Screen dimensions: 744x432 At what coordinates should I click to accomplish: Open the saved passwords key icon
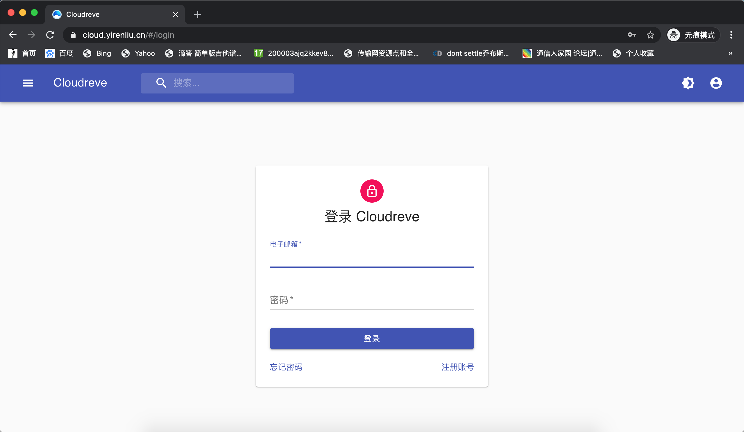point(632,35)
